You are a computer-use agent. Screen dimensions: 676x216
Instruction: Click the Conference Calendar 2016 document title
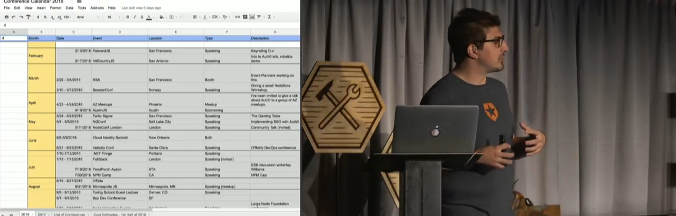pos(33,2)
